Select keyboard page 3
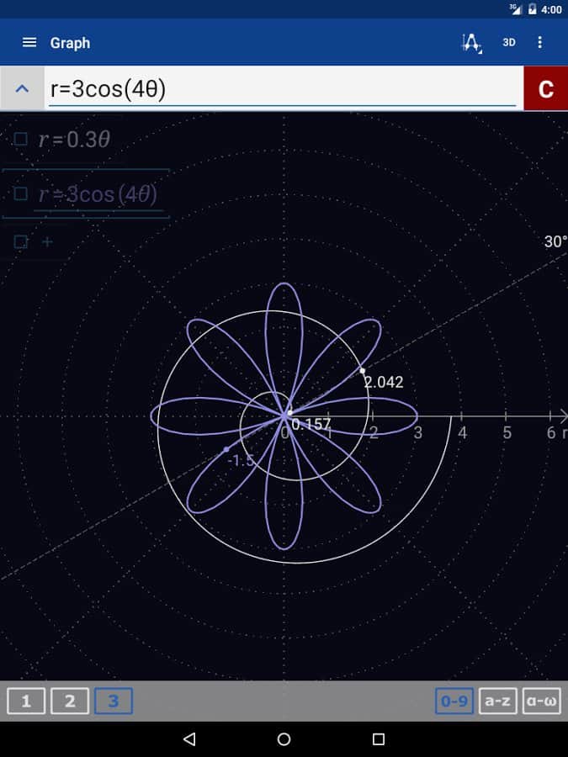The width and height of the screenshot is (568, 757). pyautogui.click(x=114, y=701)
